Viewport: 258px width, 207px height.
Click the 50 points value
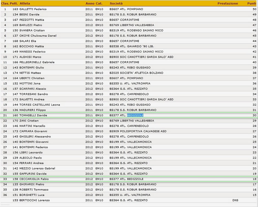click(254, 9)
